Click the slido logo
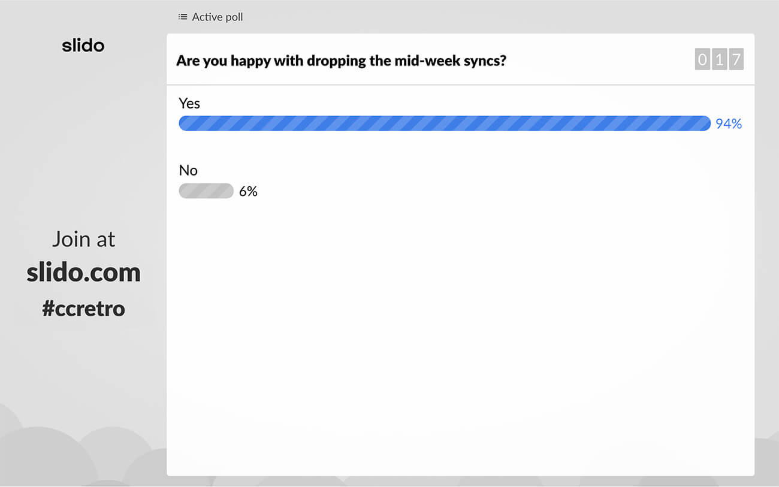 click(83, 46)
